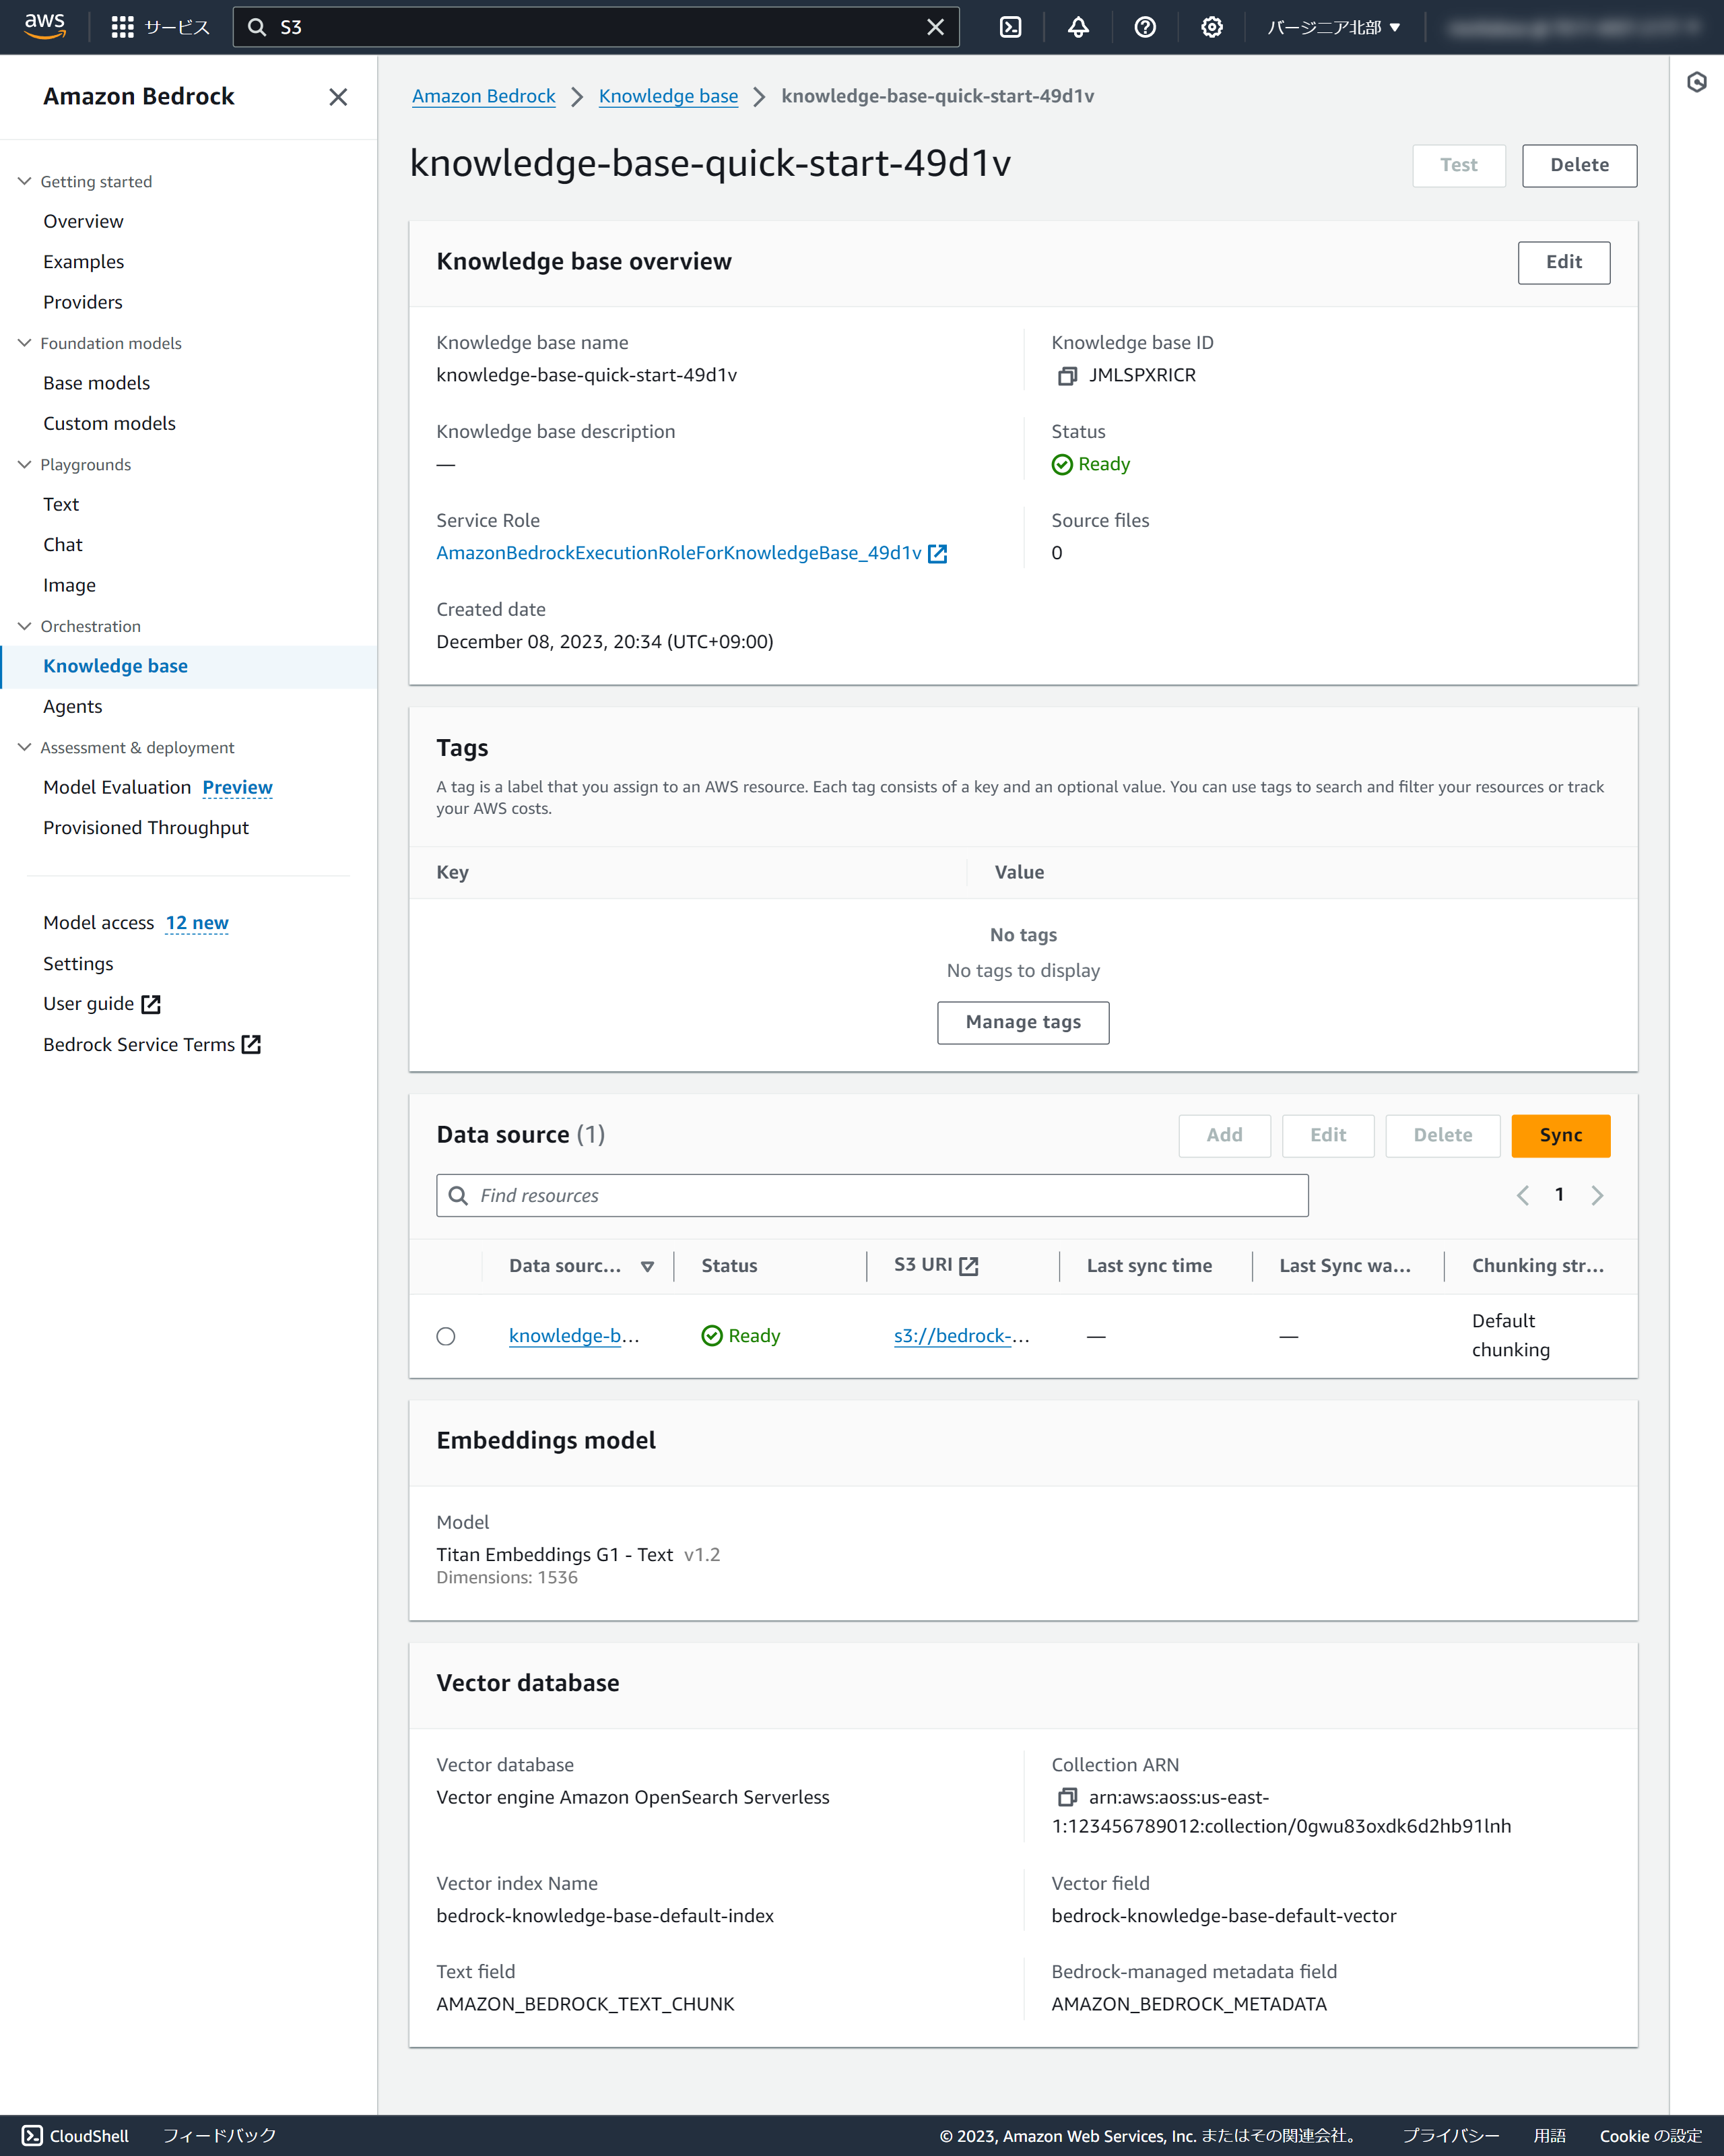Collapse the Orchestration section
This screenshot has width=1724, height=2156.
point(25,626)
